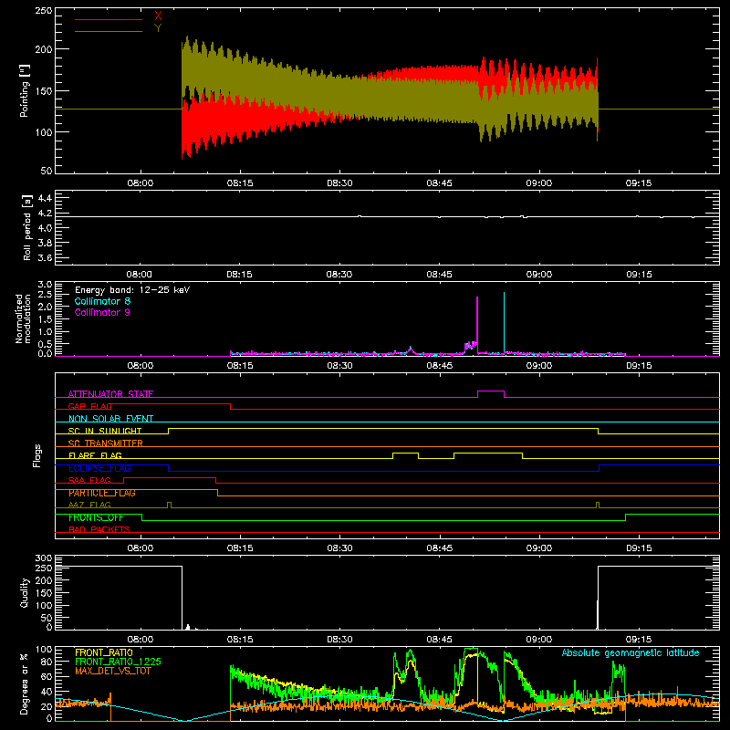The width and height of the screenshot is (730, 730).
Task: Click the red X legend line
Action: (109, 19)
